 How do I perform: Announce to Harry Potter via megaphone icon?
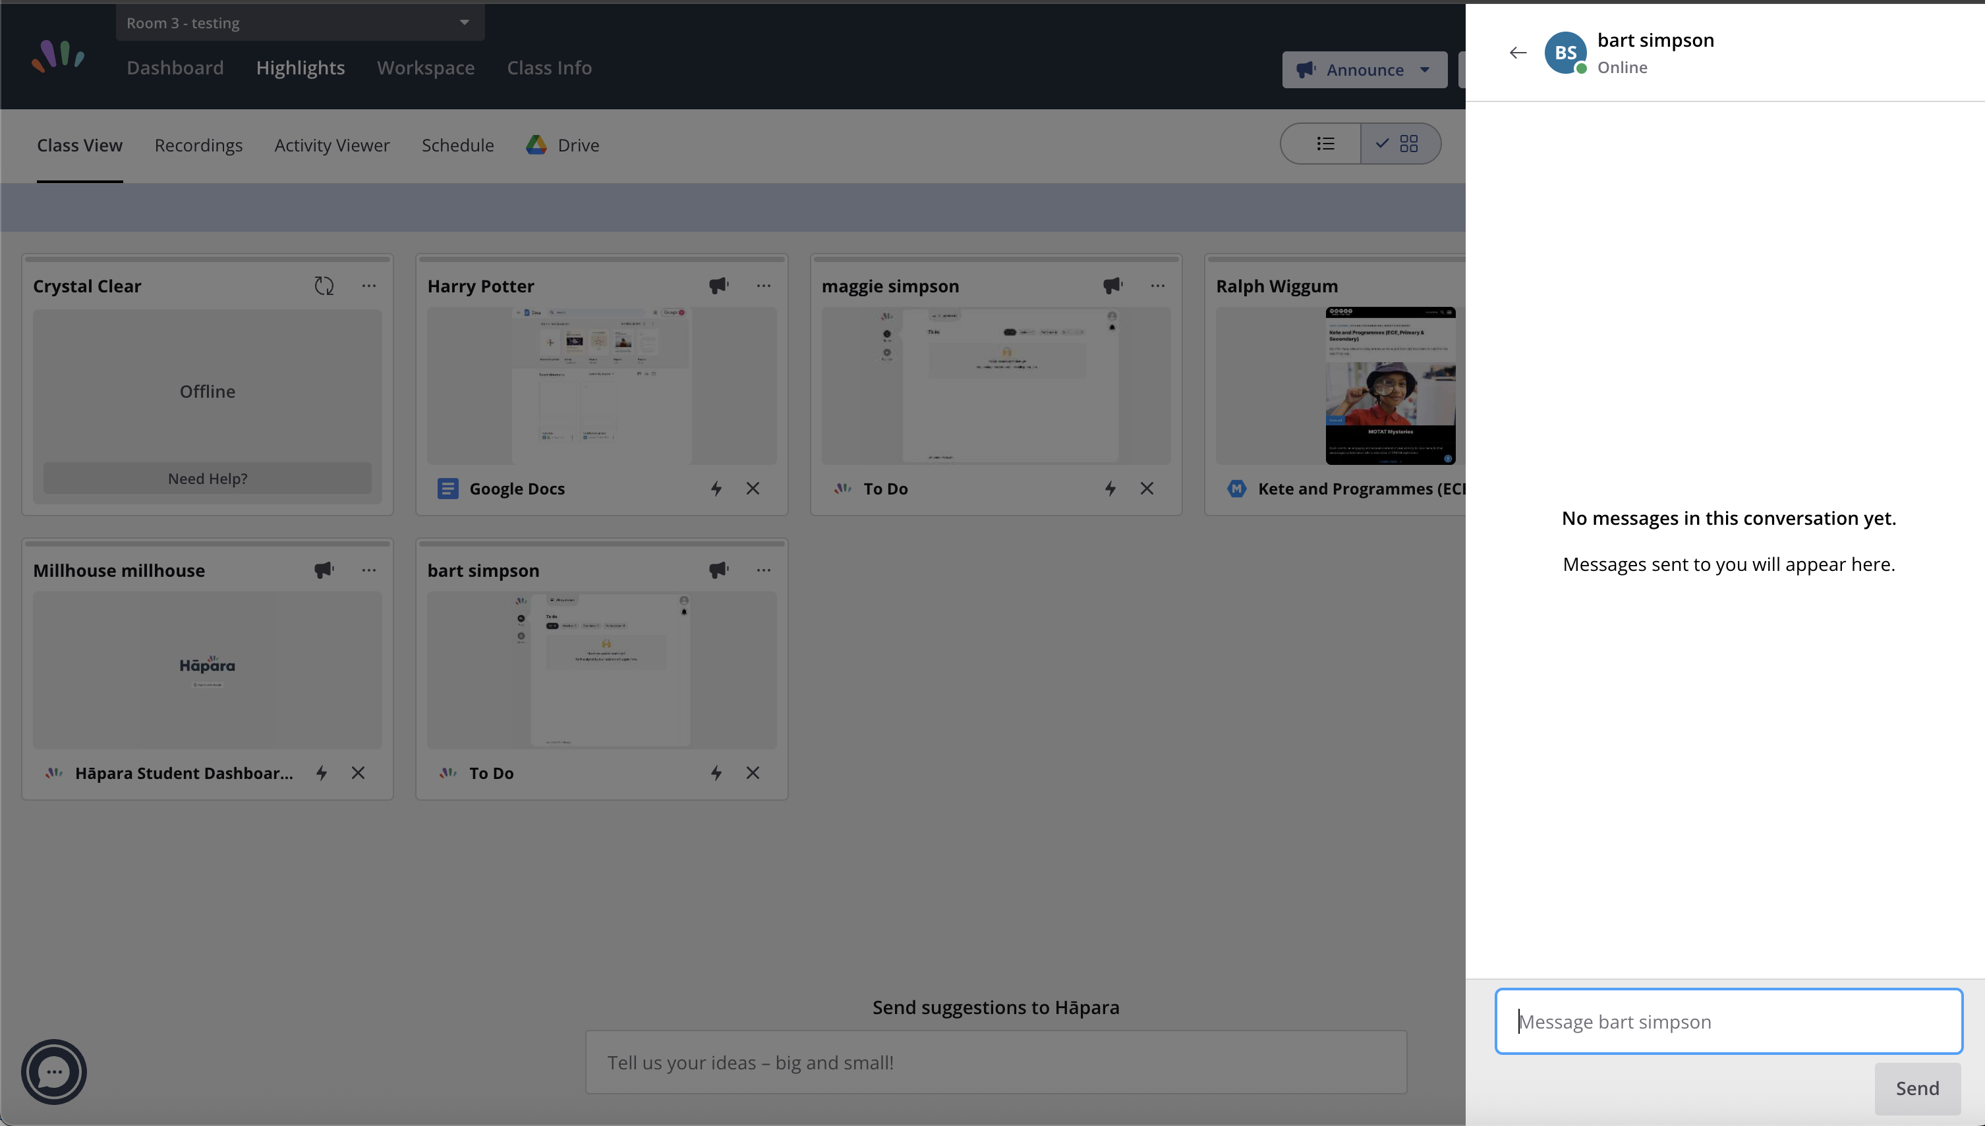pos(719,286)
